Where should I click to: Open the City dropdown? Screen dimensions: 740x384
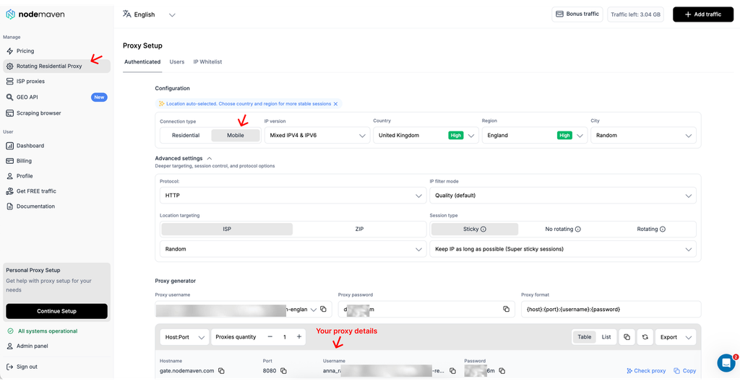coord(643,135)
